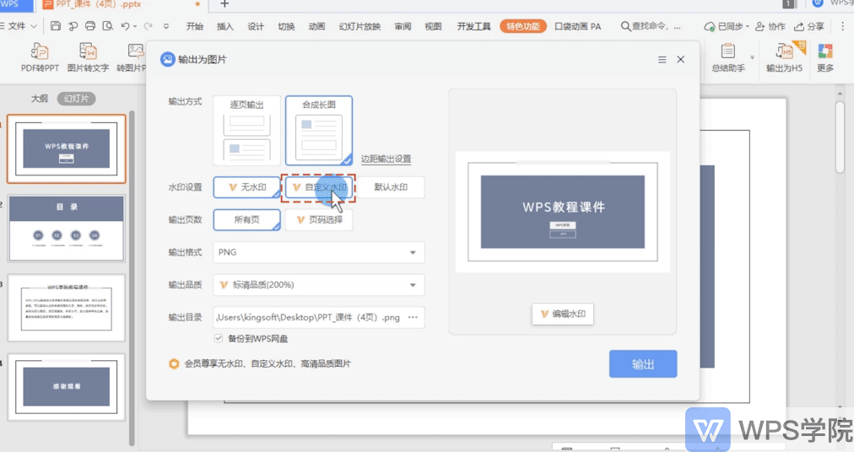Viewport: 854px width, 452px height.
Task: Open the 开始 ribbon tab
Action: click(x=194, y=26)
